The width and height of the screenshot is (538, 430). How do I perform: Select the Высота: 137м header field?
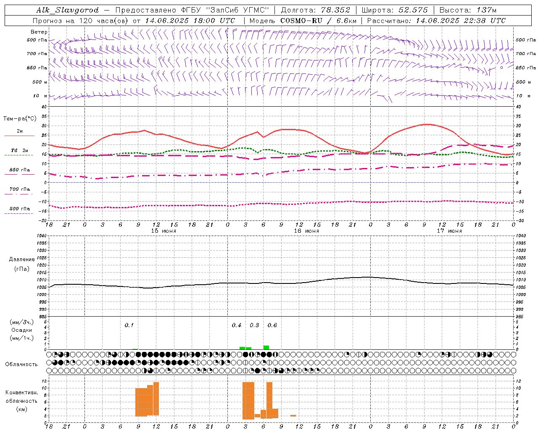point(468,10)
